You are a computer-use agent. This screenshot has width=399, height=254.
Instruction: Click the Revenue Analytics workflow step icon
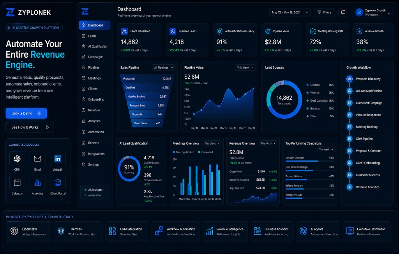(350, 187)
